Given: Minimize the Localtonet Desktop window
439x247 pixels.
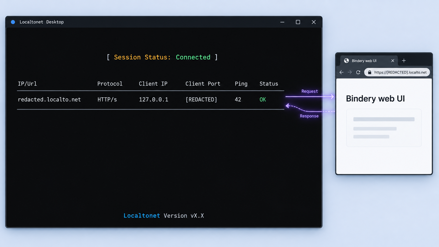Looking at the screenshot, I should [x=282, y=22].
